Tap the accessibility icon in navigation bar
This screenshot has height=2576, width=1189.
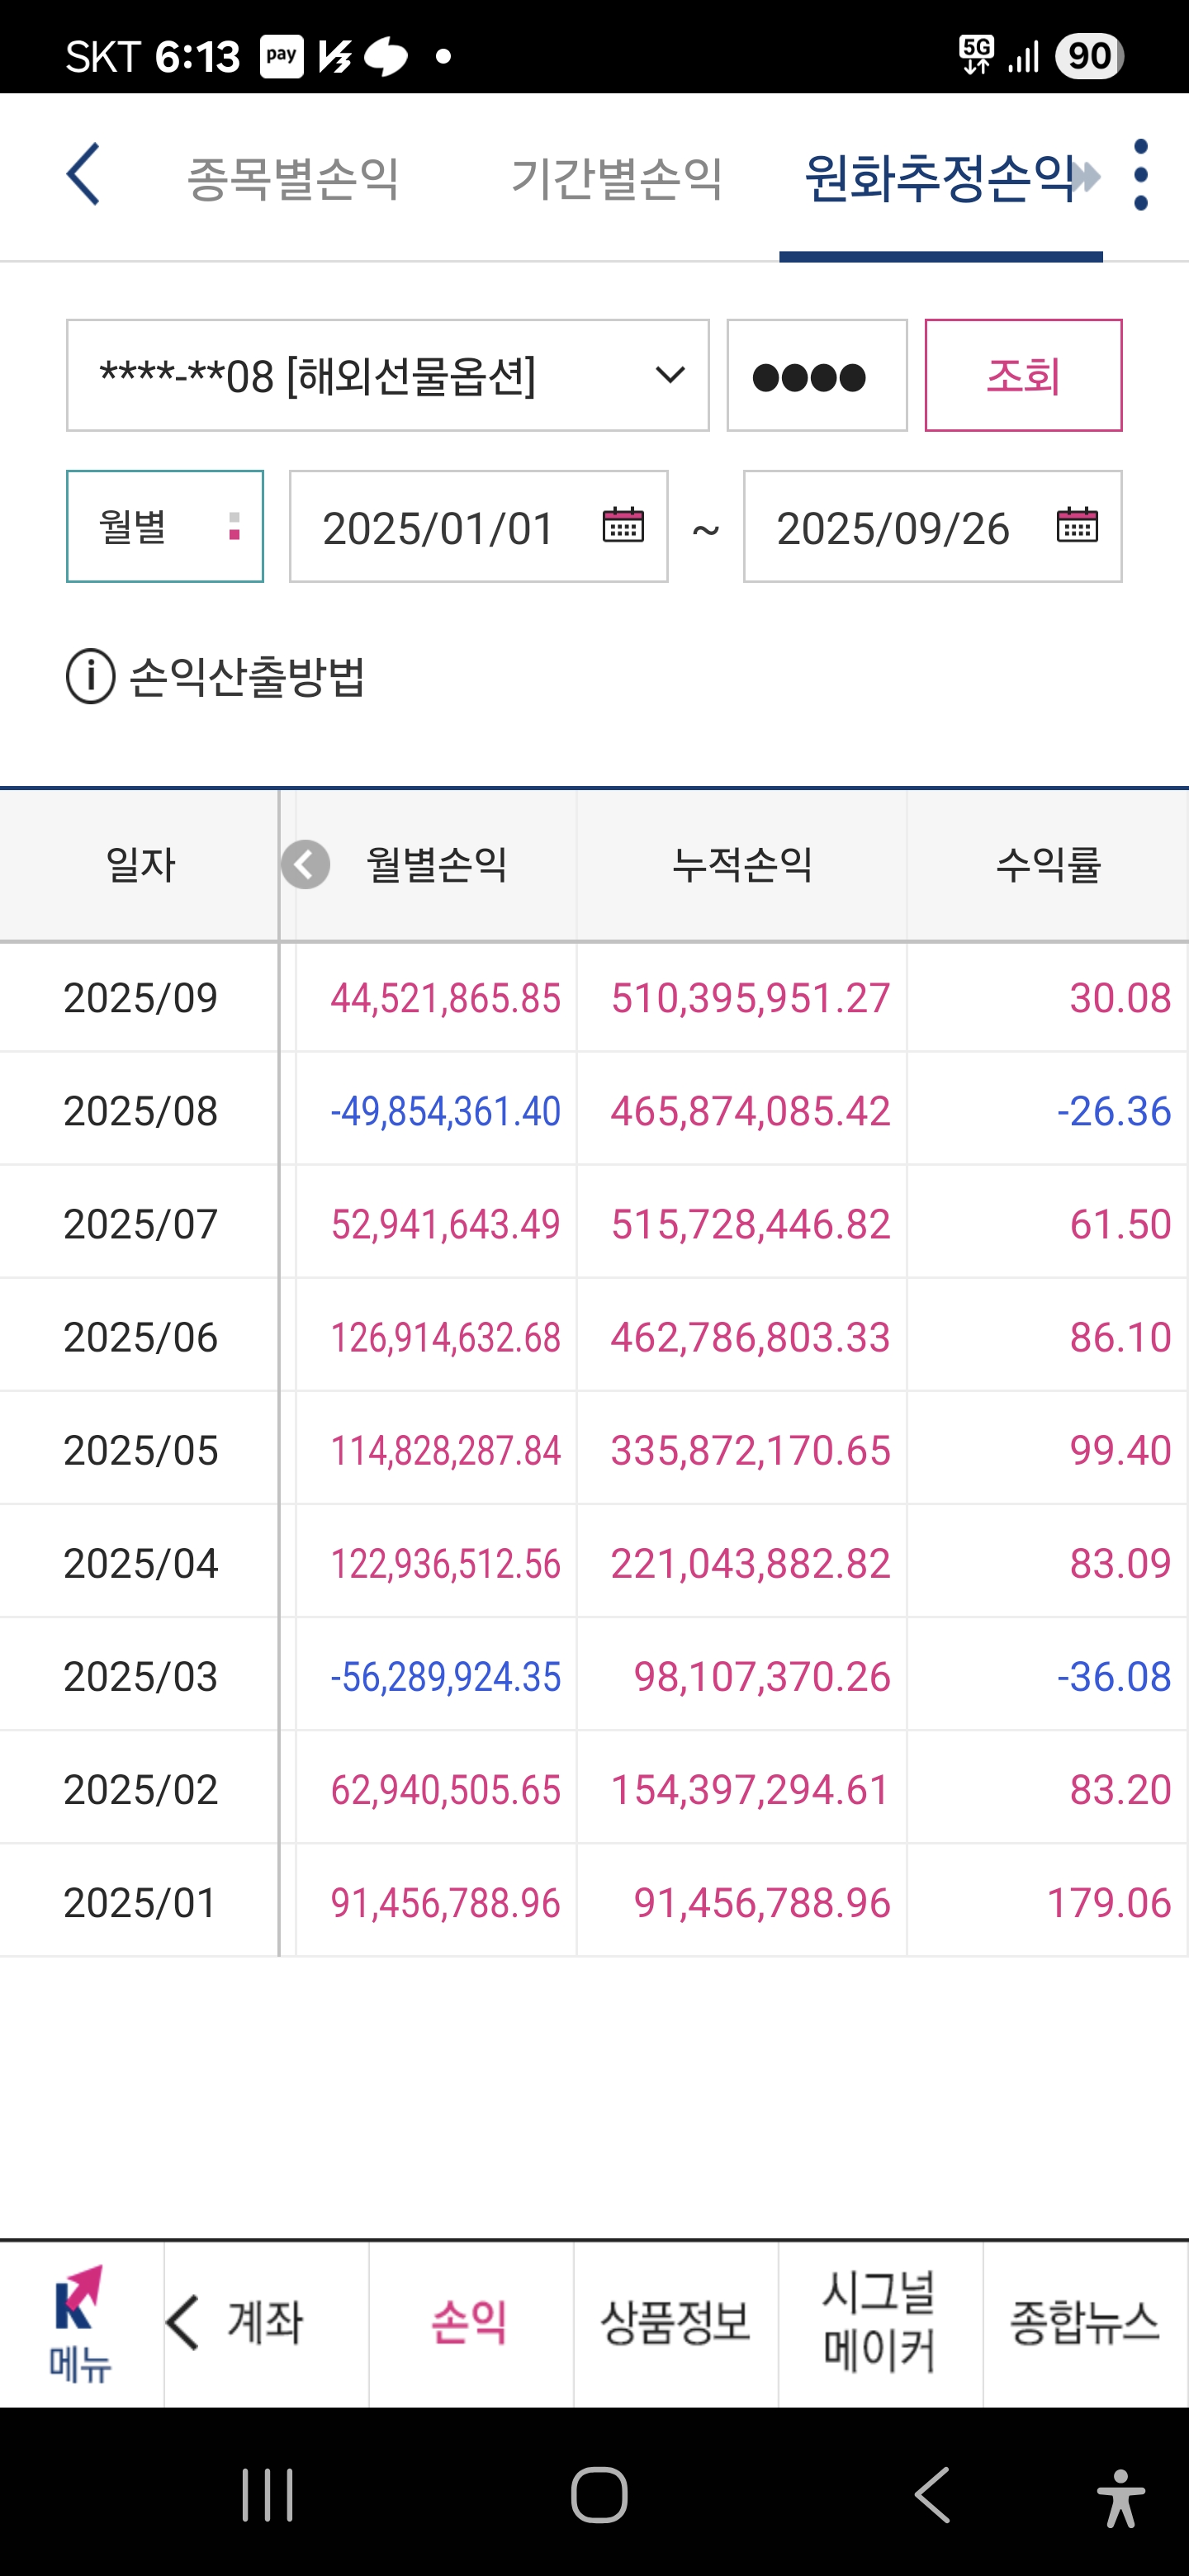[x=1120, y=2496]
